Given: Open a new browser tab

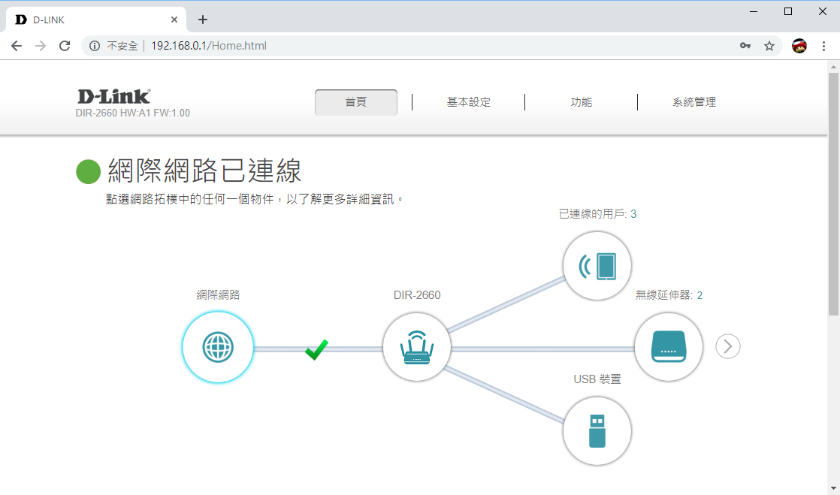Looking at the screenshot, I should pos(203,20).
